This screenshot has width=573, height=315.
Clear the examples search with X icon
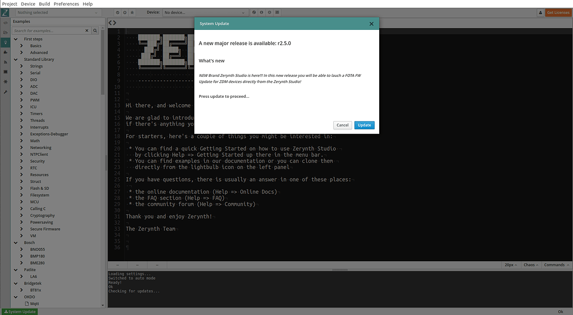[87, 30]
